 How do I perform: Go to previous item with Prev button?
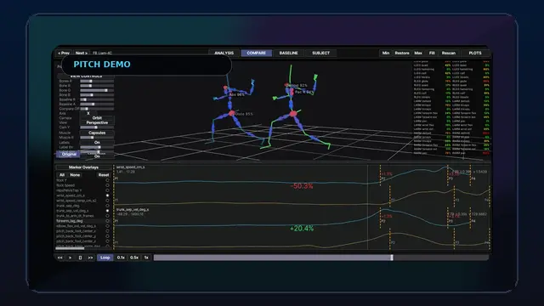click(64, 53)
